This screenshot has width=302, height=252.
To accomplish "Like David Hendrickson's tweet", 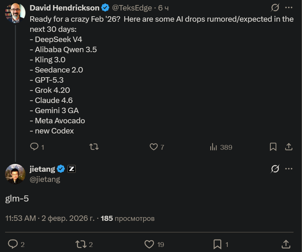I will click(154, 147).
